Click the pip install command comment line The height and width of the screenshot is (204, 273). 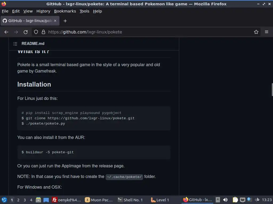(71, 113)
